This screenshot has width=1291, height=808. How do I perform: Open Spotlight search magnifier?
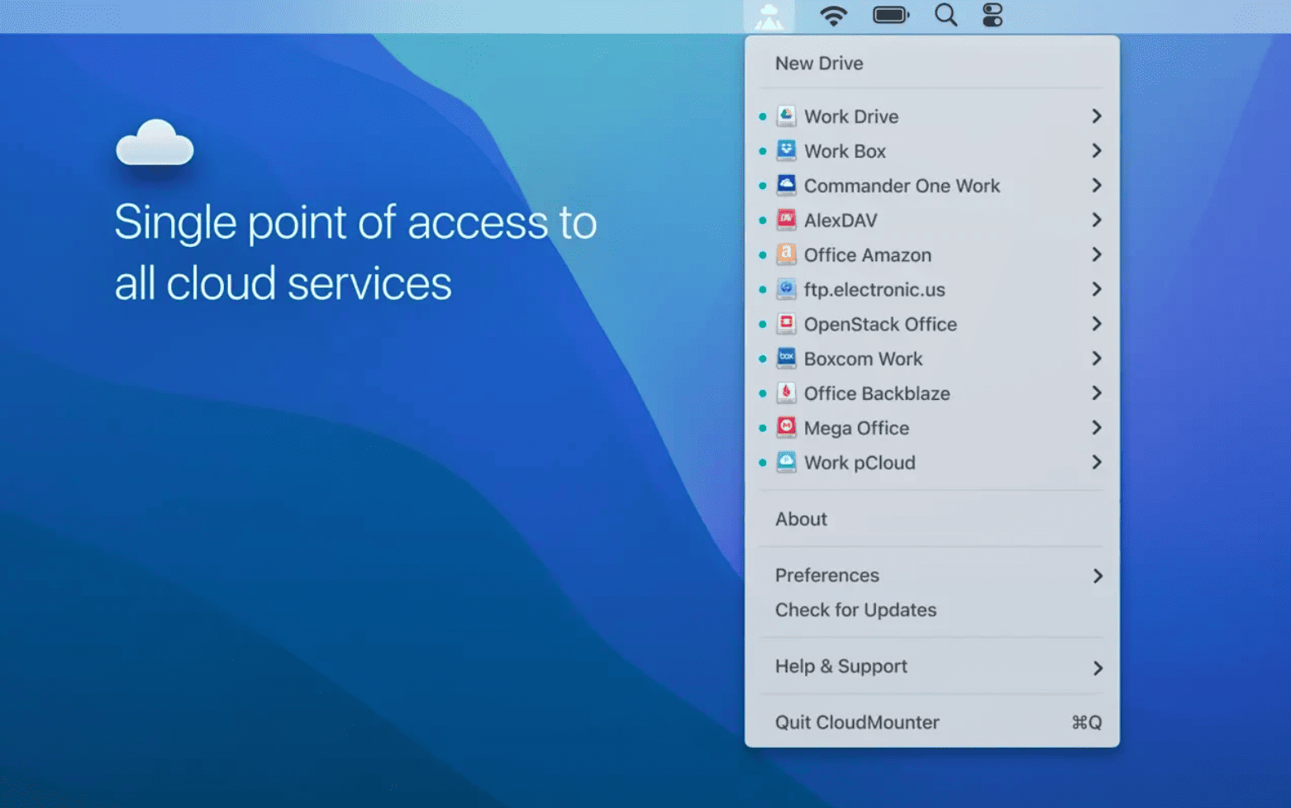pyautogui.click(x=946, y=15)
